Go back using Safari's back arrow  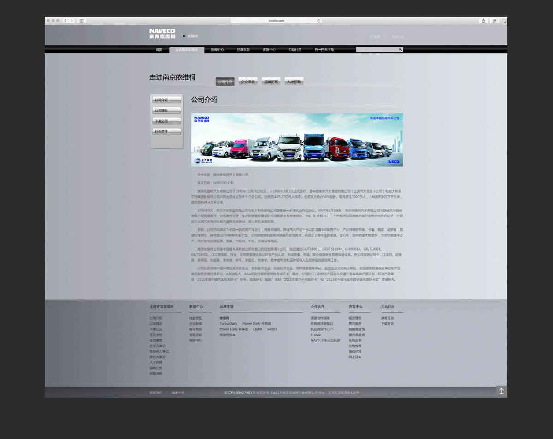click(x=65, y=21)
